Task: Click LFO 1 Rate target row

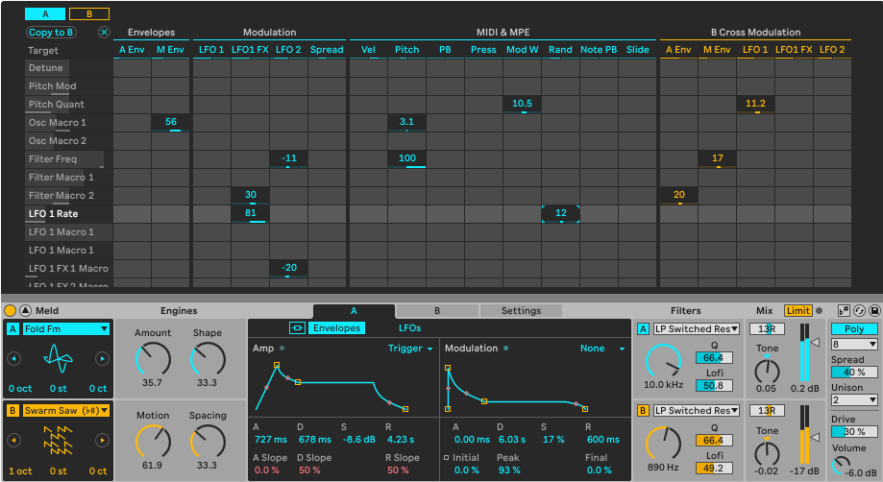Action: (69, 214)
